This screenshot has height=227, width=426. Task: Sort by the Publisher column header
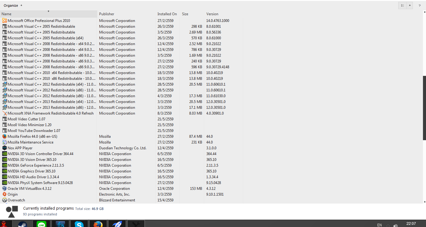pos(127,14)
